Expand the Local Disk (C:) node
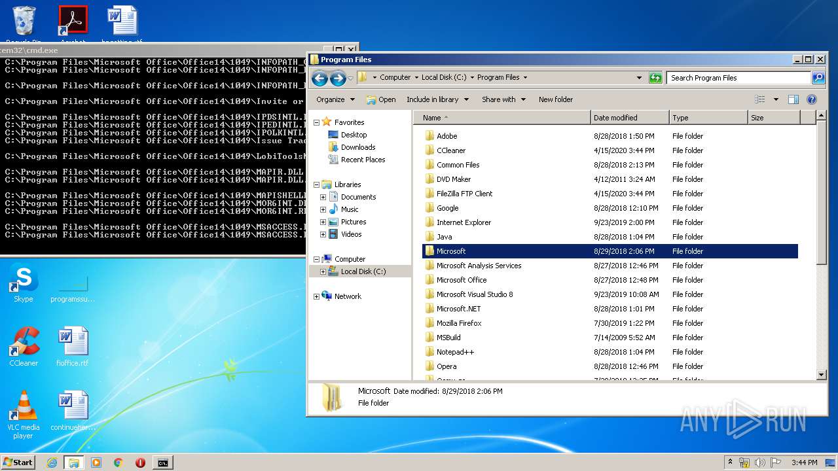Viewport: 838px width, 471px height. point(323,271)
